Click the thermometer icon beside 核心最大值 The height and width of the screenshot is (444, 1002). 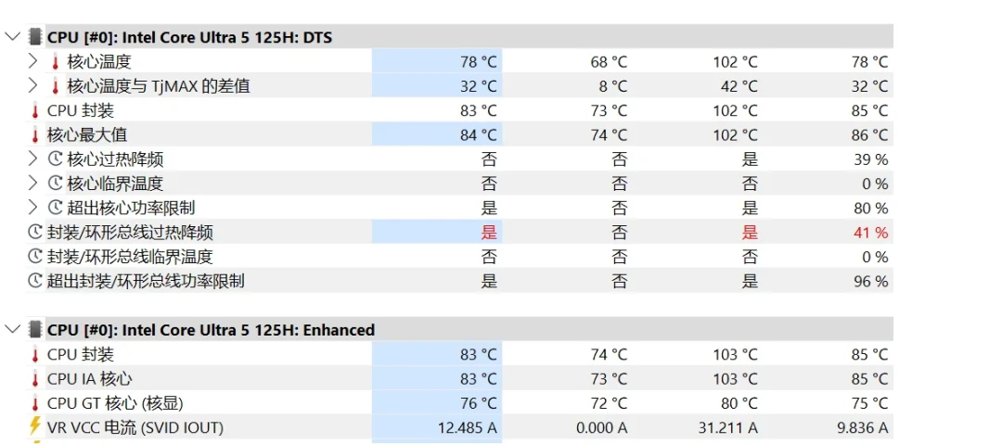pyautogui.click(x=35, y=134)
